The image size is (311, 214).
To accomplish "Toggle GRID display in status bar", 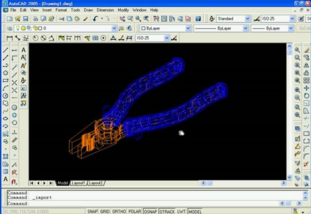I will pos(105,211).
